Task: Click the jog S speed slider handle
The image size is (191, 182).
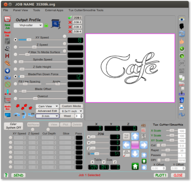Action: click(97, 154)
